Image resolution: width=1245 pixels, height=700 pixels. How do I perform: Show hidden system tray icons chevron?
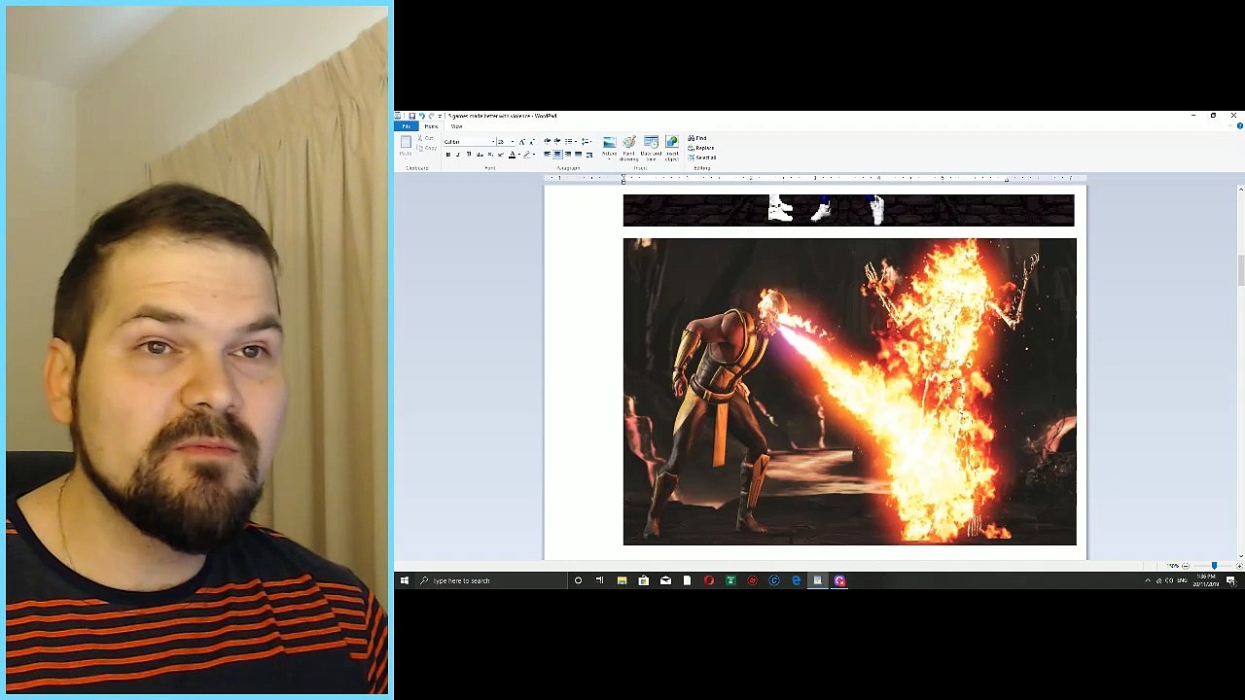(x=1148, y=580)
